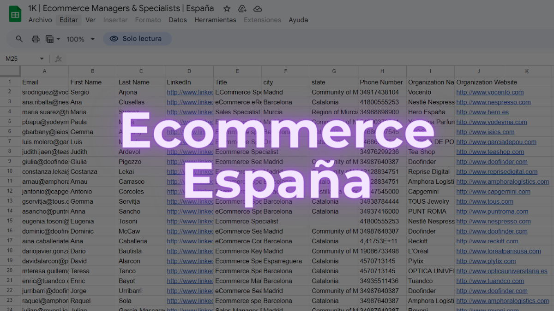Select the 'TOUS Jewelry' organization cell

[x=430, y=201]
